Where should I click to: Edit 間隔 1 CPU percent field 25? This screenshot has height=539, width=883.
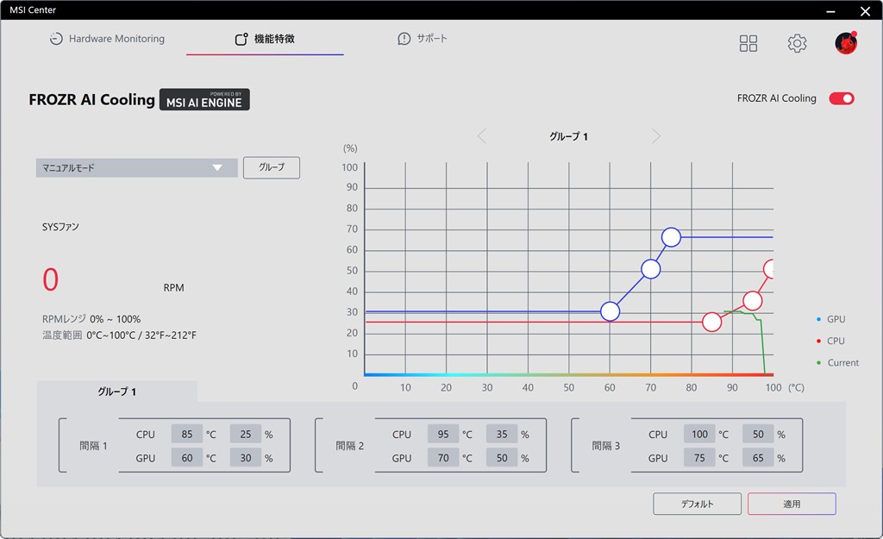tap(246, 435)
